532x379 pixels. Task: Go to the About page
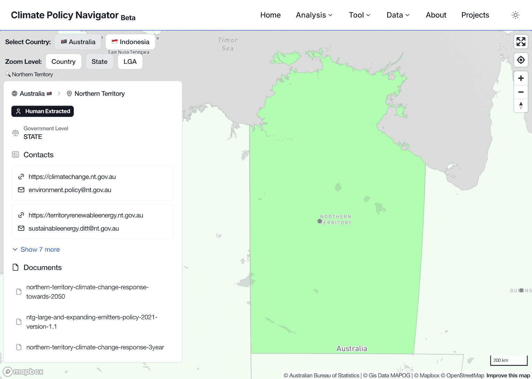point(436,15)
